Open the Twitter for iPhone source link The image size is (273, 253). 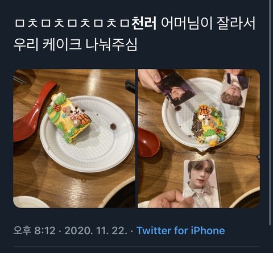[x=181, y=231]
